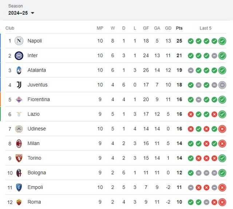Click Udinese's latest loss indicator
This screenshot has height=209, width=233.
pos(222,129)
